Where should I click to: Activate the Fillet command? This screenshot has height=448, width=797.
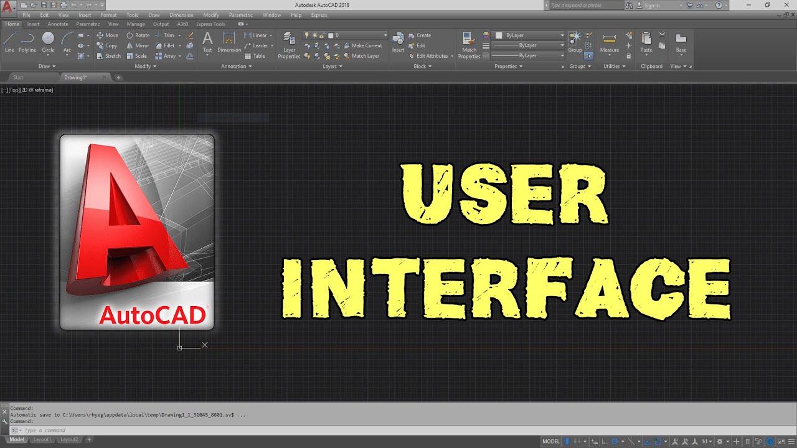[x=165, y=45]
